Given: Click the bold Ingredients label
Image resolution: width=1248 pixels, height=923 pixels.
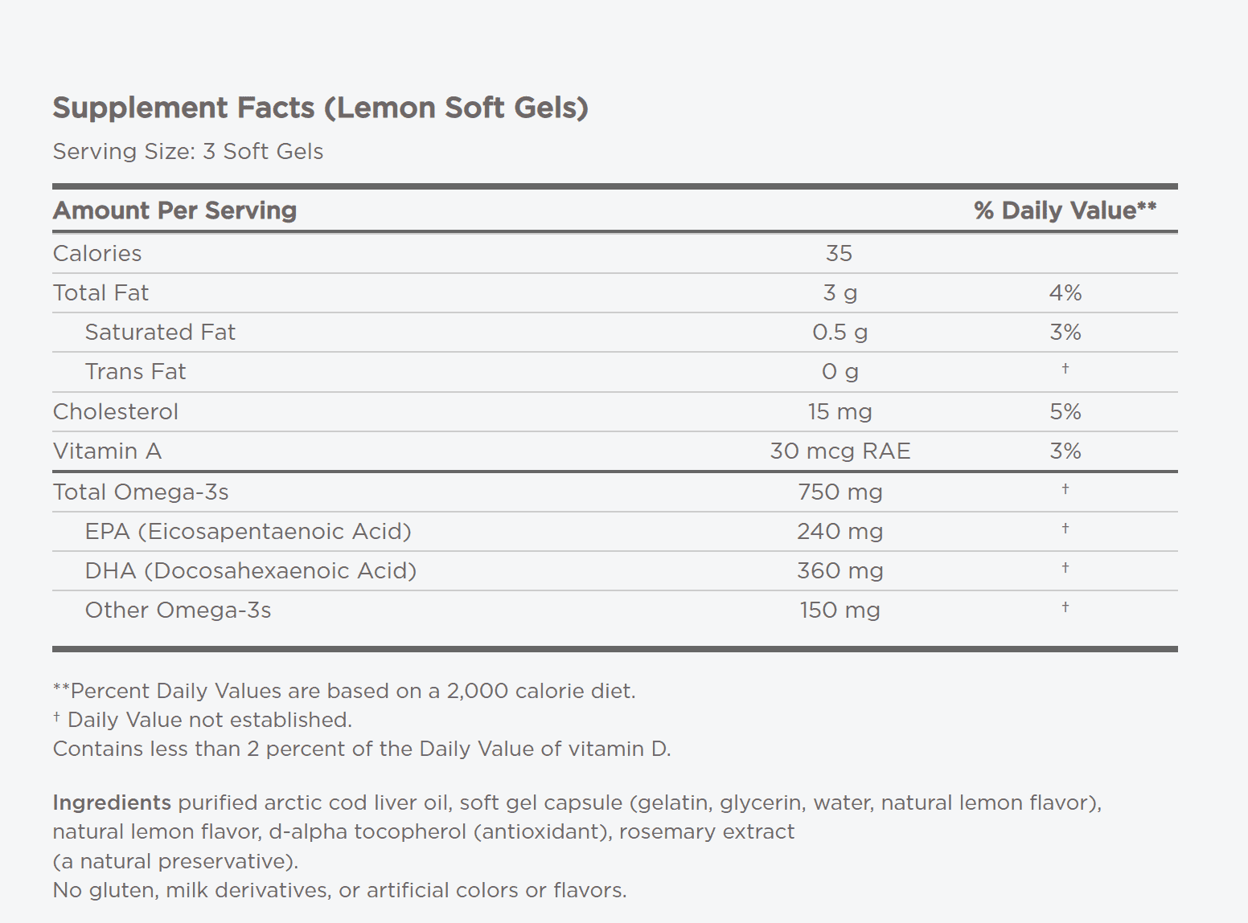Looking at the screenshot, I should [x=112, y=803].
